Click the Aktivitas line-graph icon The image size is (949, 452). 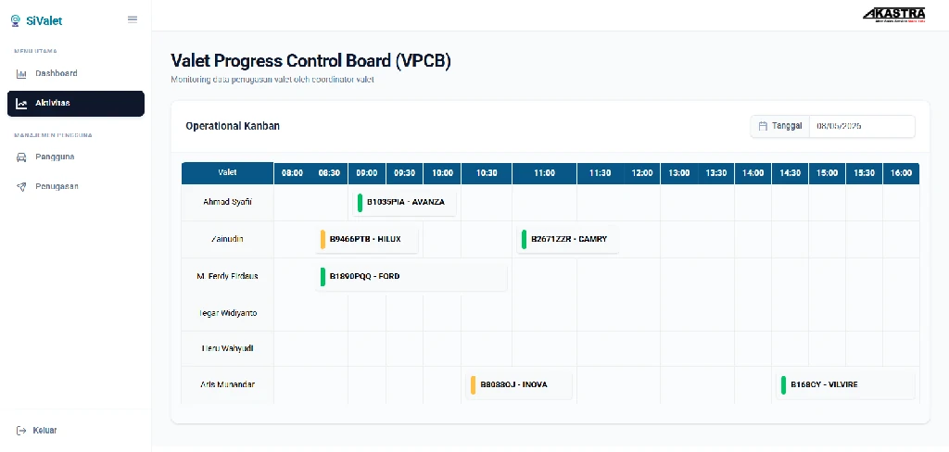pos(21,104)
